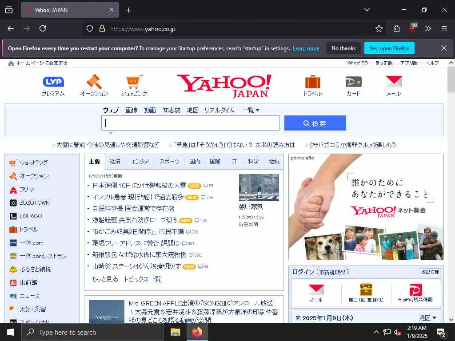Click Yes, open Firefox button
This screenshot has height=341, width=455.
(x=389, y=48)
